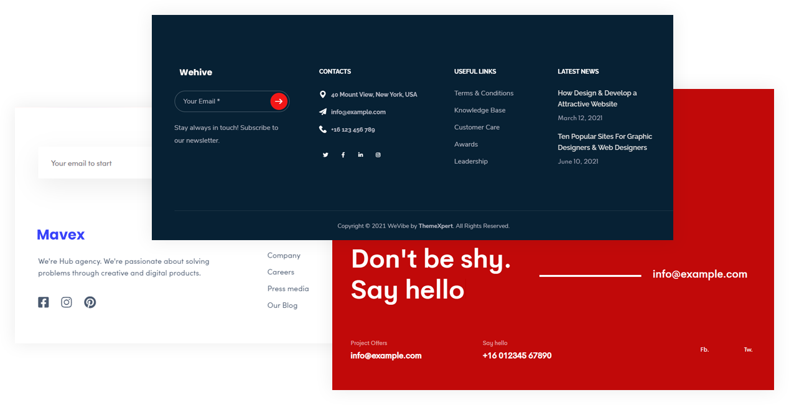Click the info@example.com contact in Wehive footer
789x405 pixels.
pos(358,112)
